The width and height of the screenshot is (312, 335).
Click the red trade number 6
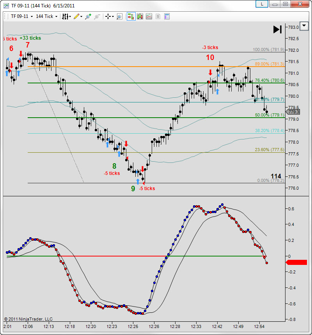11,49
